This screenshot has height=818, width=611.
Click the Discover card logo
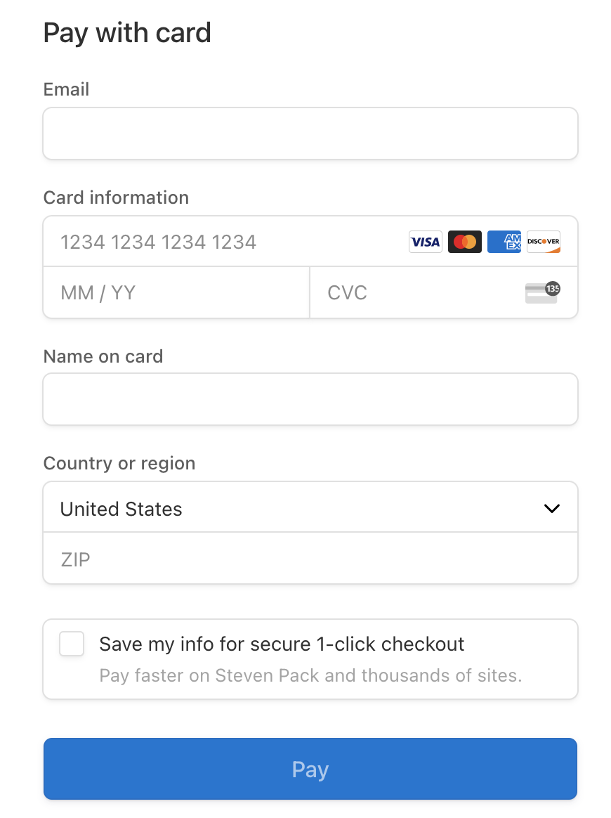[544, 242]
